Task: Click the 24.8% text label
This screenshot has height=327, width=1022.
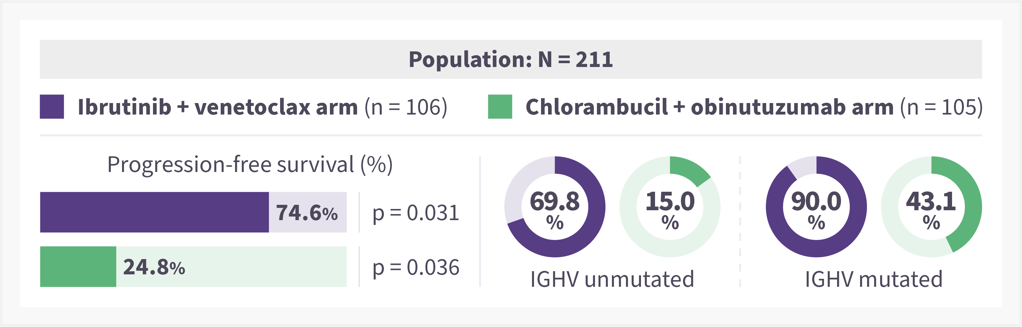Action: (x=154, y=267)
